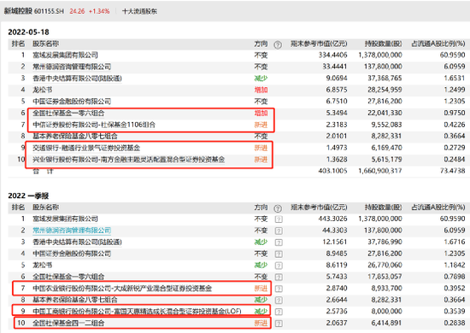The image size is (470, 333).
Task: Click the help icon beside 方向 in 2022 一季报 header
Action: (278, 208)
